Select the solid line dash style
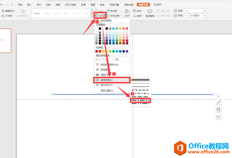This screenshot has width=232, height=158. (140, 80)
